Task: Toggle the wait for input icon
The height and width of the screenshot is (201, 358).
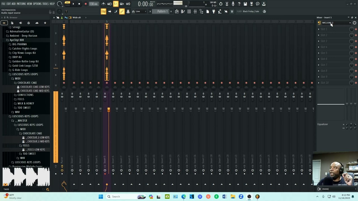Action: [110, 4]
